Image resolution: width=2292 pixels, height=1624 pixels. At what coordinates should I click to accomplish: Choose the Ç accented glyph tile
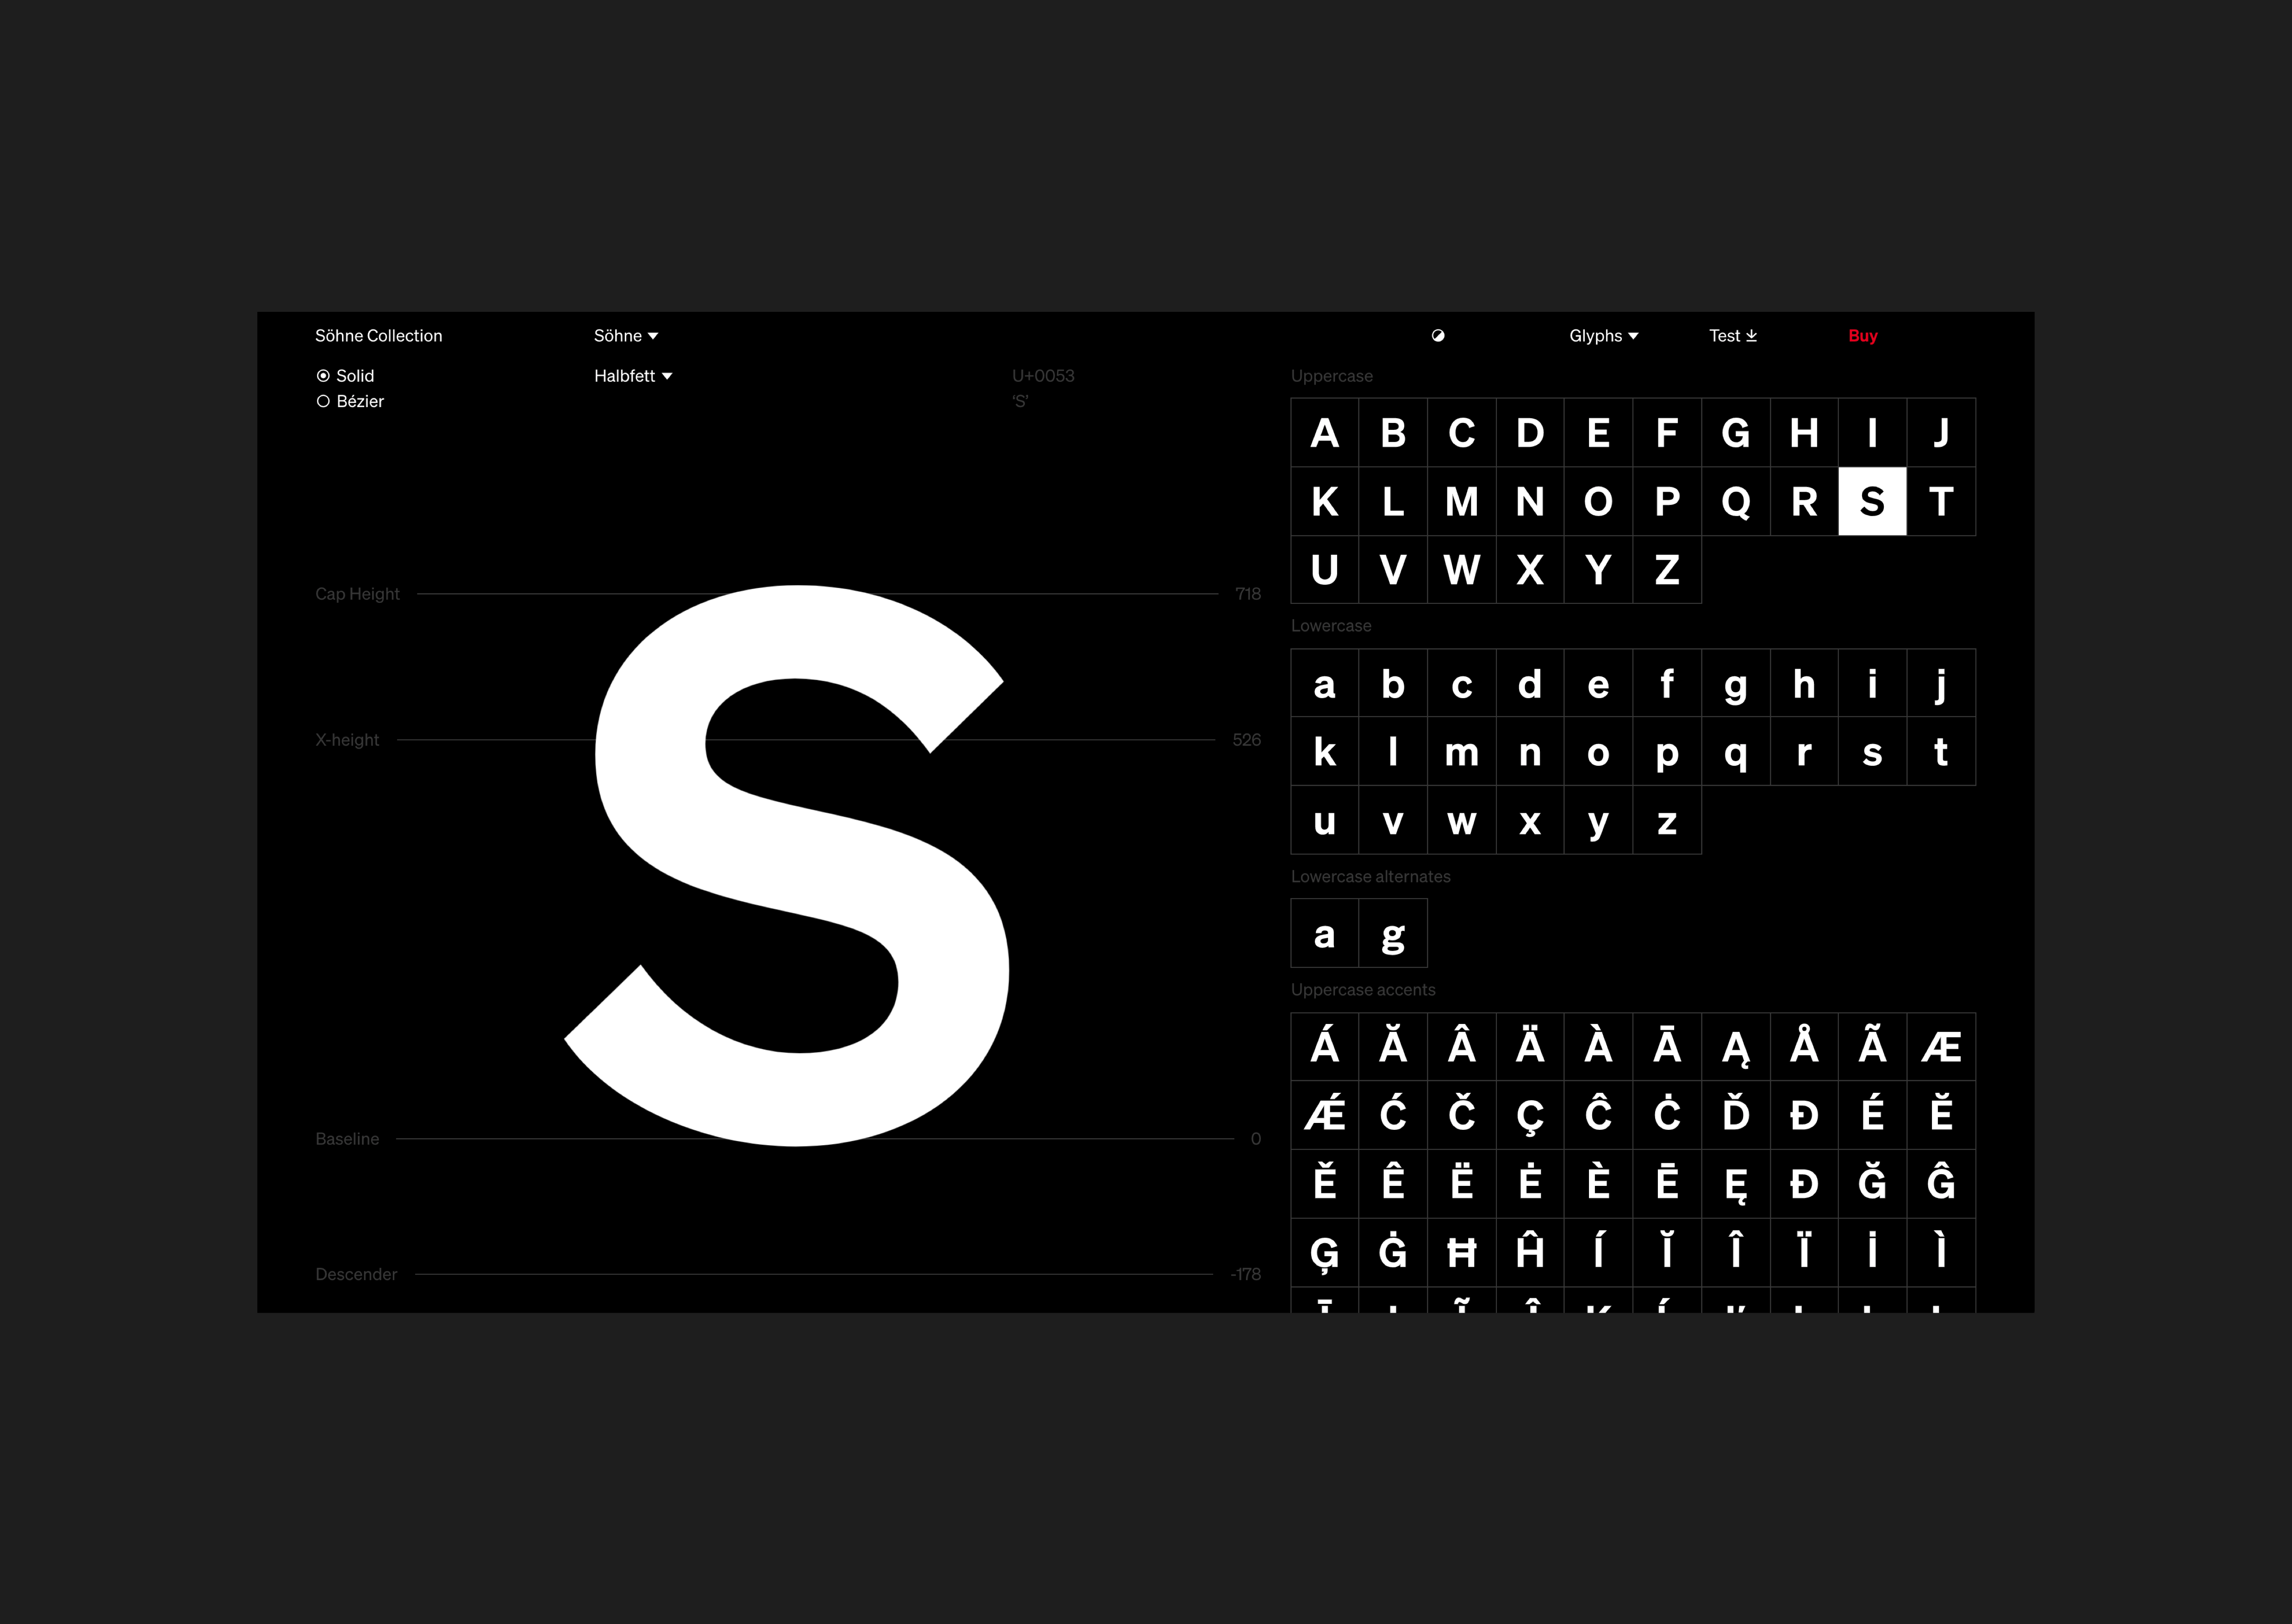[x=1530, y=1115]
